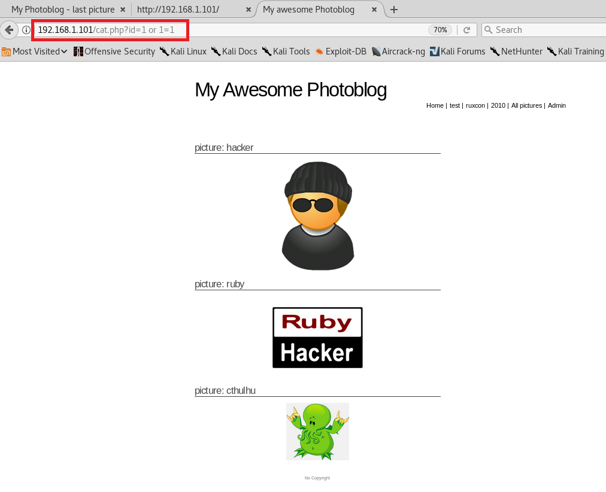Open a new tab with the plus button
The height and width of the screenshot is (492, 606).
coord(394,10)
